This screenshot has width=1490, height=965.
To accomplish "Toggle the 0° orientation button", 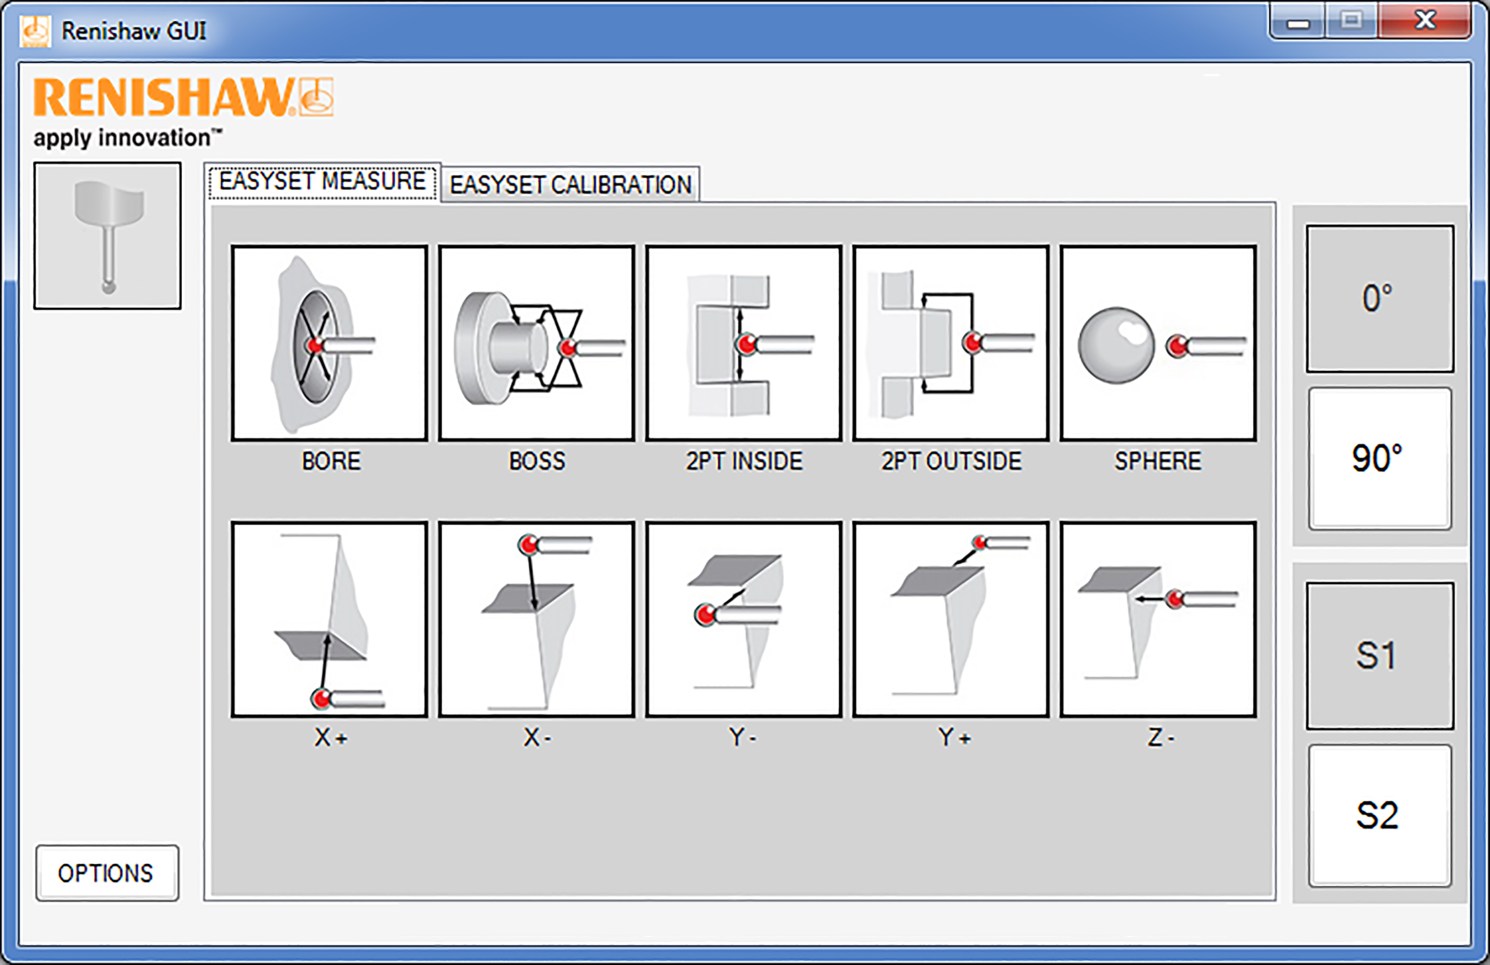I will 1380,298.
